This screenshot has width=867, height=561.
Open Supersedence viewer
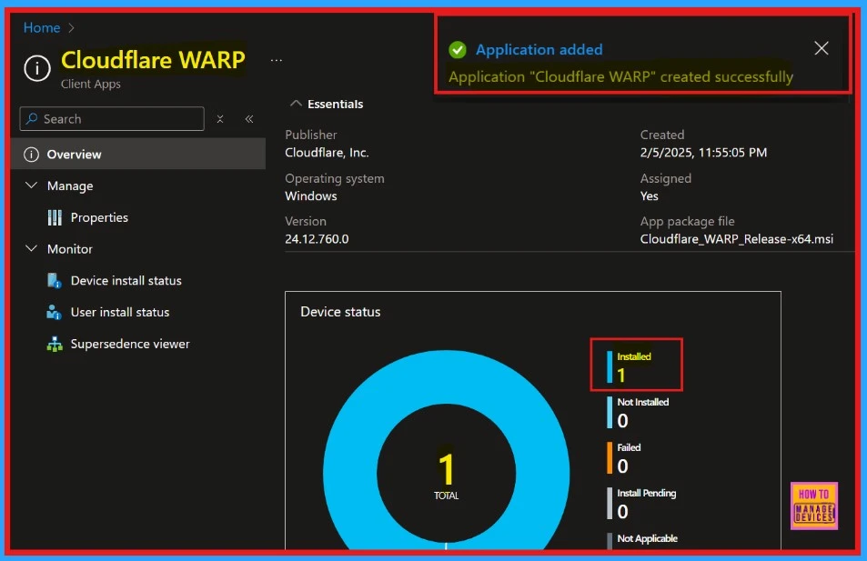130,344
